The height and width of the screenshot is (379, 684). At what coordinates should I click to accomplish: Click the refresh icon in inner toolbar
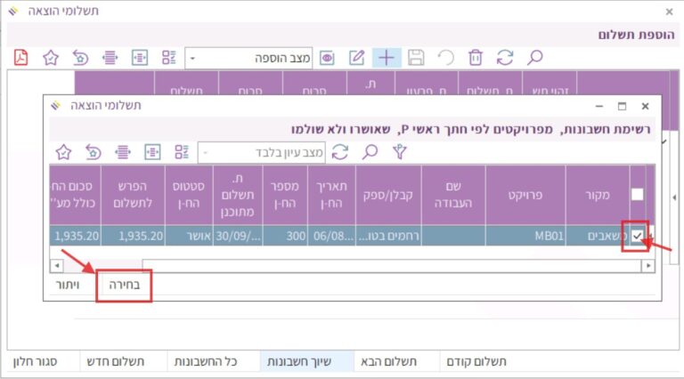[340, 152]
